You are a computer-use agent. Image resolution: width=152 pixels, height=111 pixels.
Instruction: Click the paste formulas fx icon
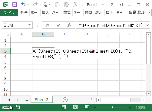coord(75,5)
